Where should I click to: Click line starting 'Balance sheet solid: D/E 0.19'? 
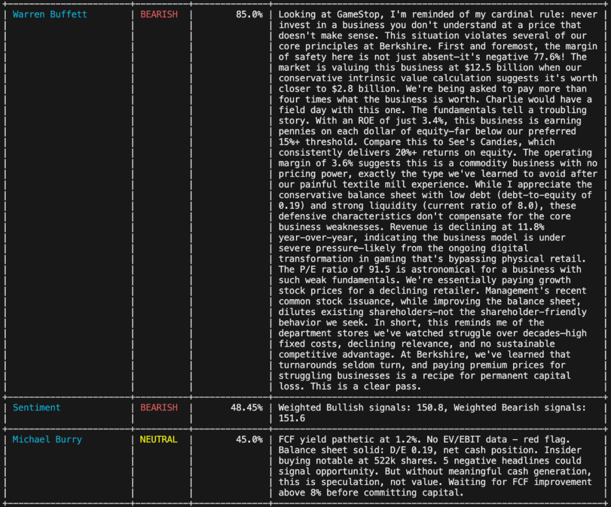pos(430,450)
